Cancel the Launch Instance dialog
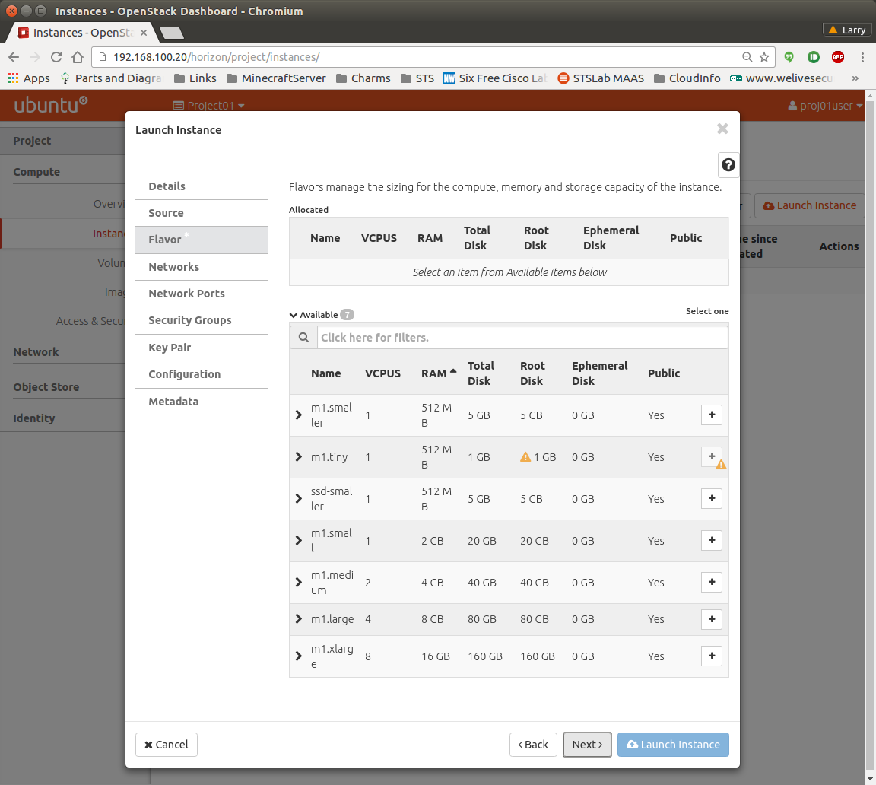The height and width of the screenshot is (785, 876). [166, 745]
